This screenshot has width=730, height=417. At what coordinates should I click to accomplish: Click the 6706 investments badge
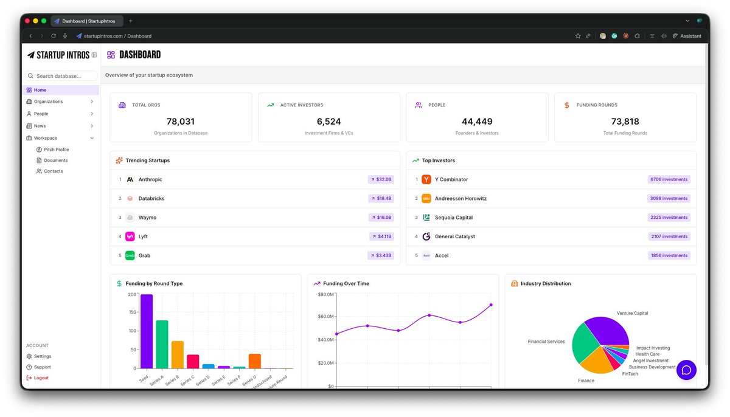[x=669, y=179]
